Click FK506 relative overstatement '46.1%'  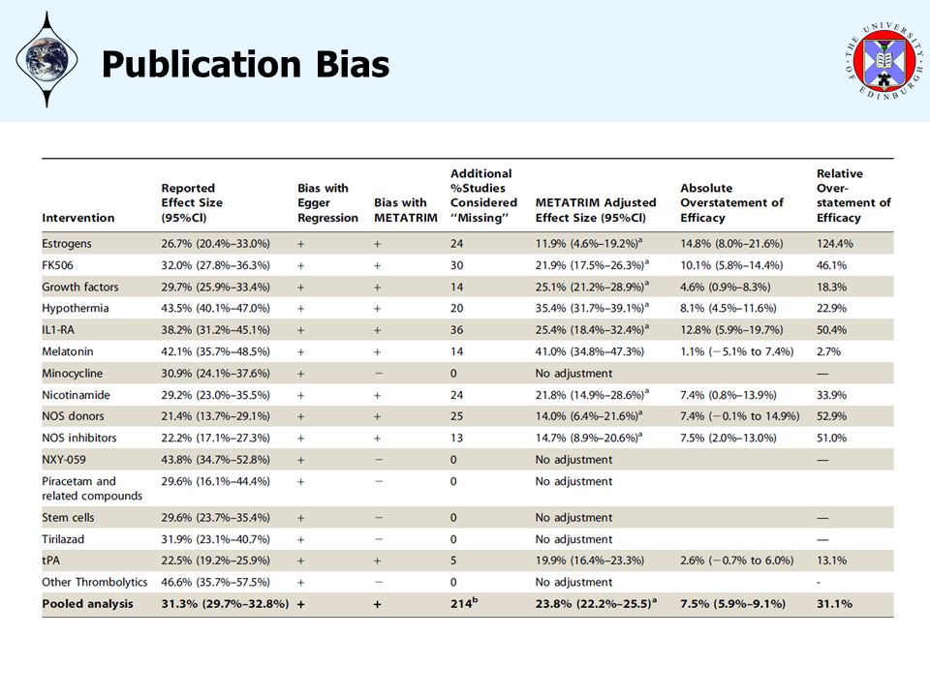[x=831, y=265]
